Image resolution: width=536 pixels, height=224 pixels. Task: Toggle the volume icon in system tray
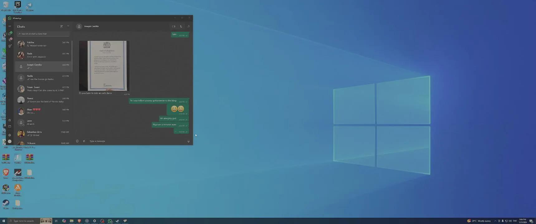(x=510, y=221)
